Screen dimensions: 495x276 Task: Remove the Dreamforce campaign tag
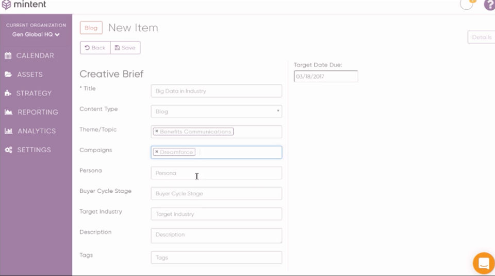(157, 152)
